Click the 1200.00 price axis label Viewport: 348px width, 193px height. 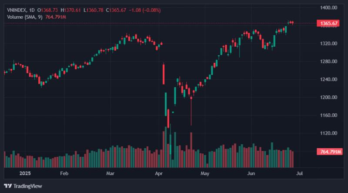pos(328,97)
